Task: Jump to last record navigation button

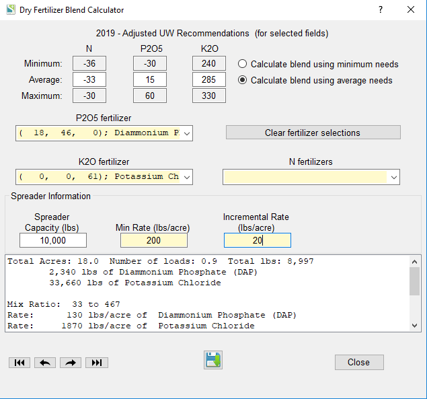Action: click(97, 363)
